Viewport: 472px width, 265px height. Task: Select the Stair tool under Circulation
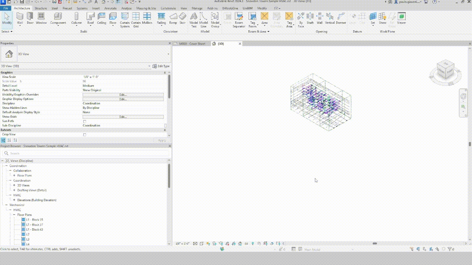point(182,18)
